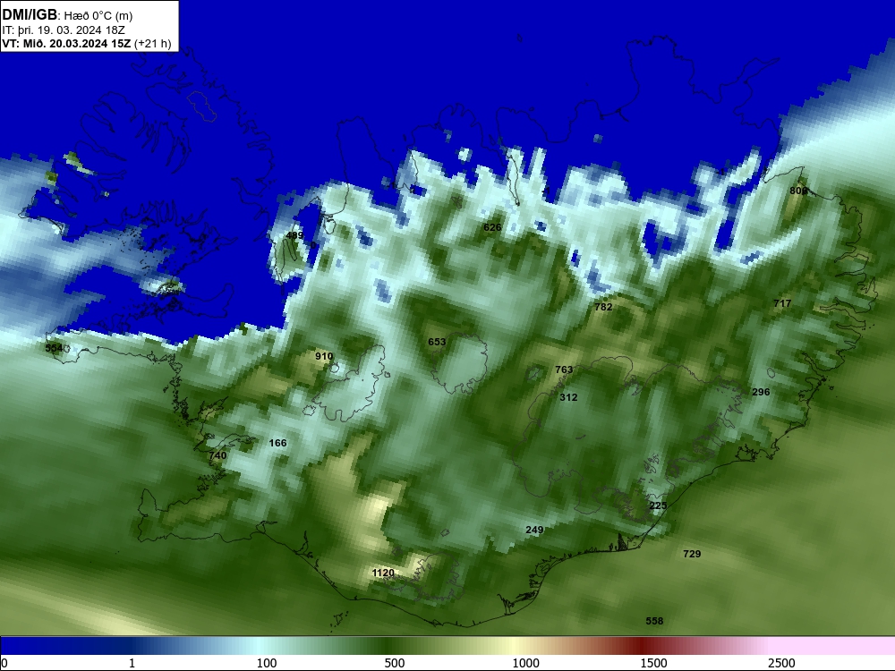The width and height of the screenshot is (895, 671).
Task: Click the map value 910
Action: pyautogui.click(x=324, y=356)
